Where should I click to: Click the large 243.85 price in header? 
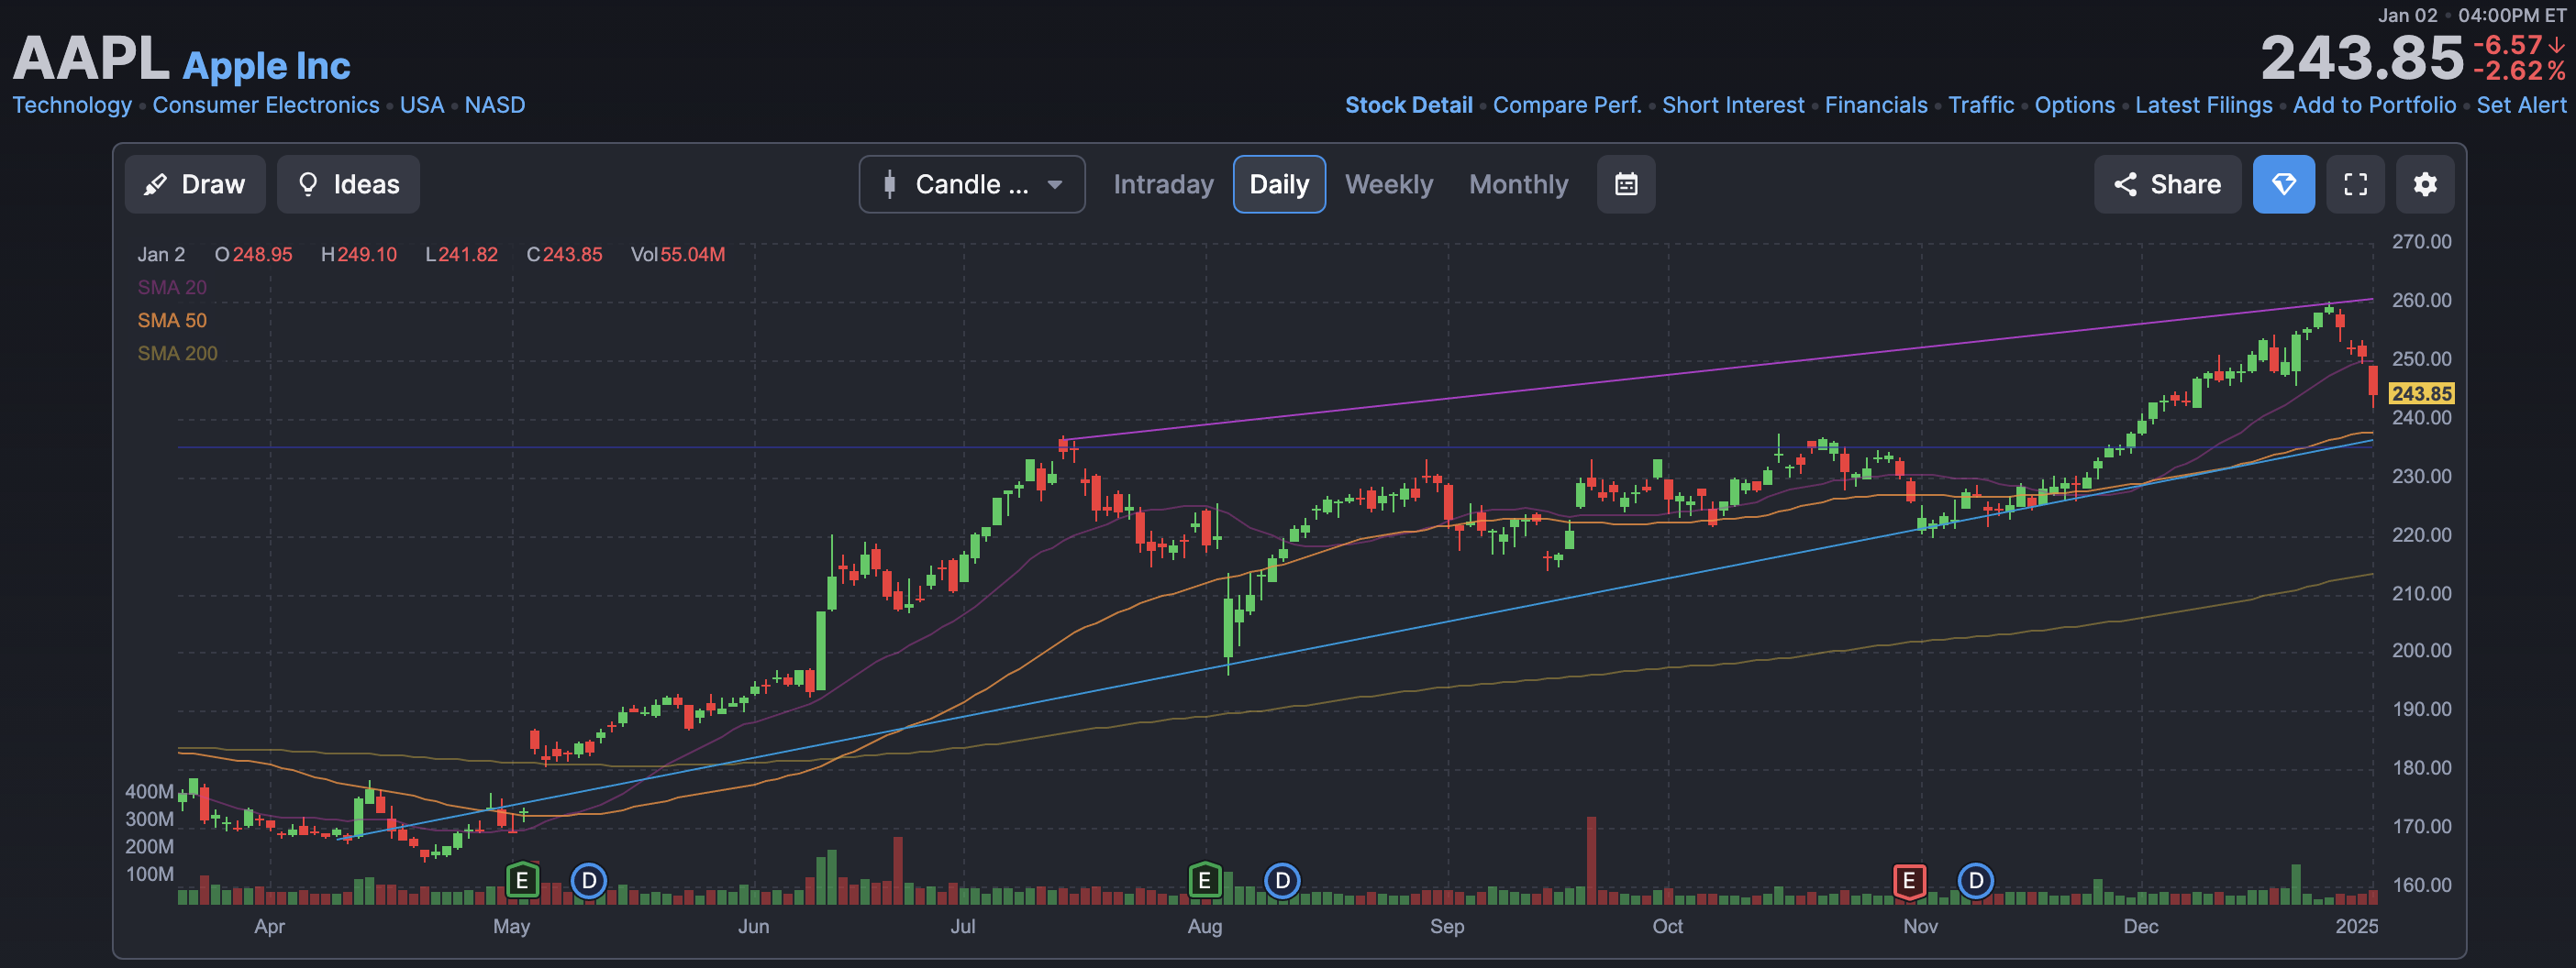click(2362, 58)
